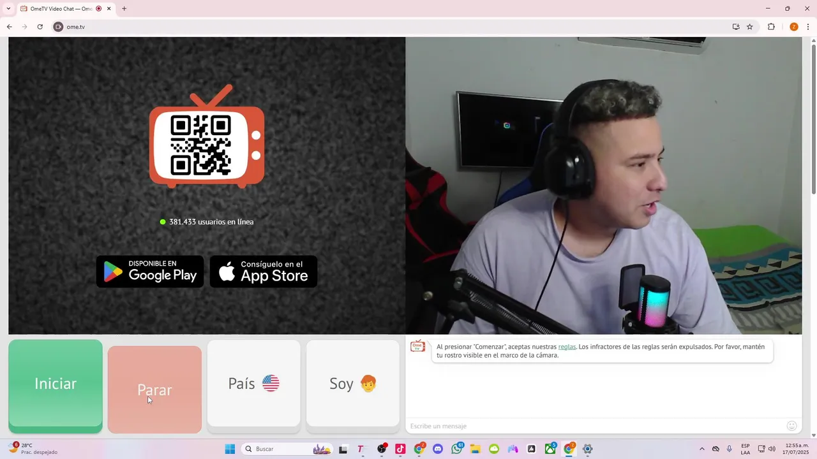
Task: Open TikTok from the taskbar
Action: click(x=400, y=449)
